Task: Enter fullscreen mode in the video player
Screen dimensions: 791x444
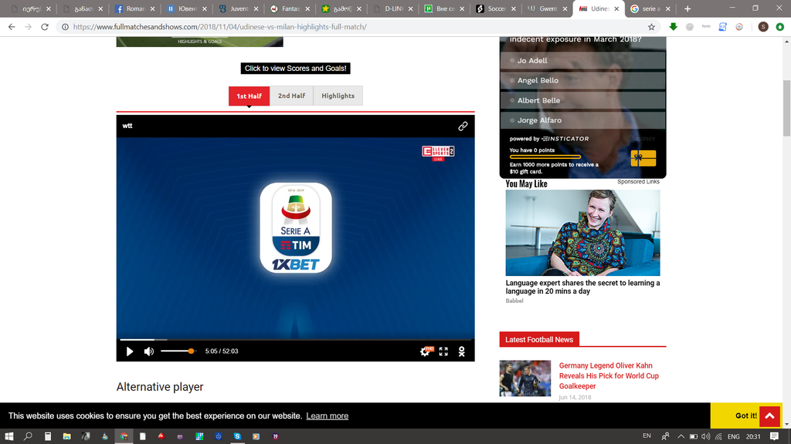Action: [443, 351]
